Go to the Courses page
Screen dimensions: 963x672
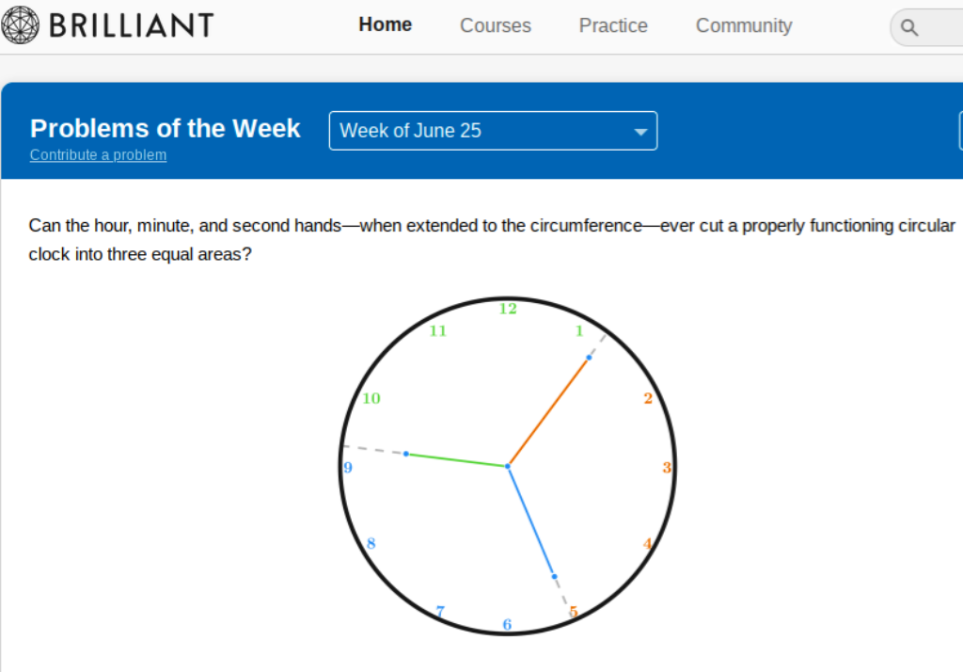(495, 26)
